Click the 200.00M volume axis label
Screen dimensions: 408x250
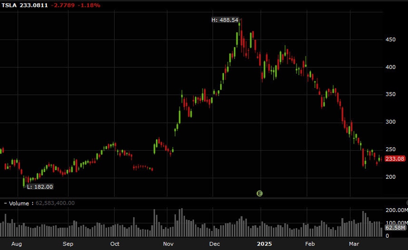(397, 210)
